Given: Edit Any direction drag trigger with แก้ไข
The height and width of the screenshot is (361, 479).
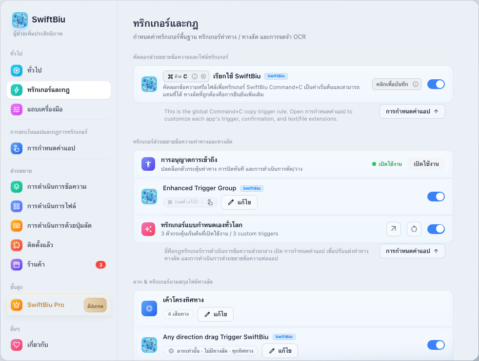Looking at the screenshot, I should coord(280,351).
